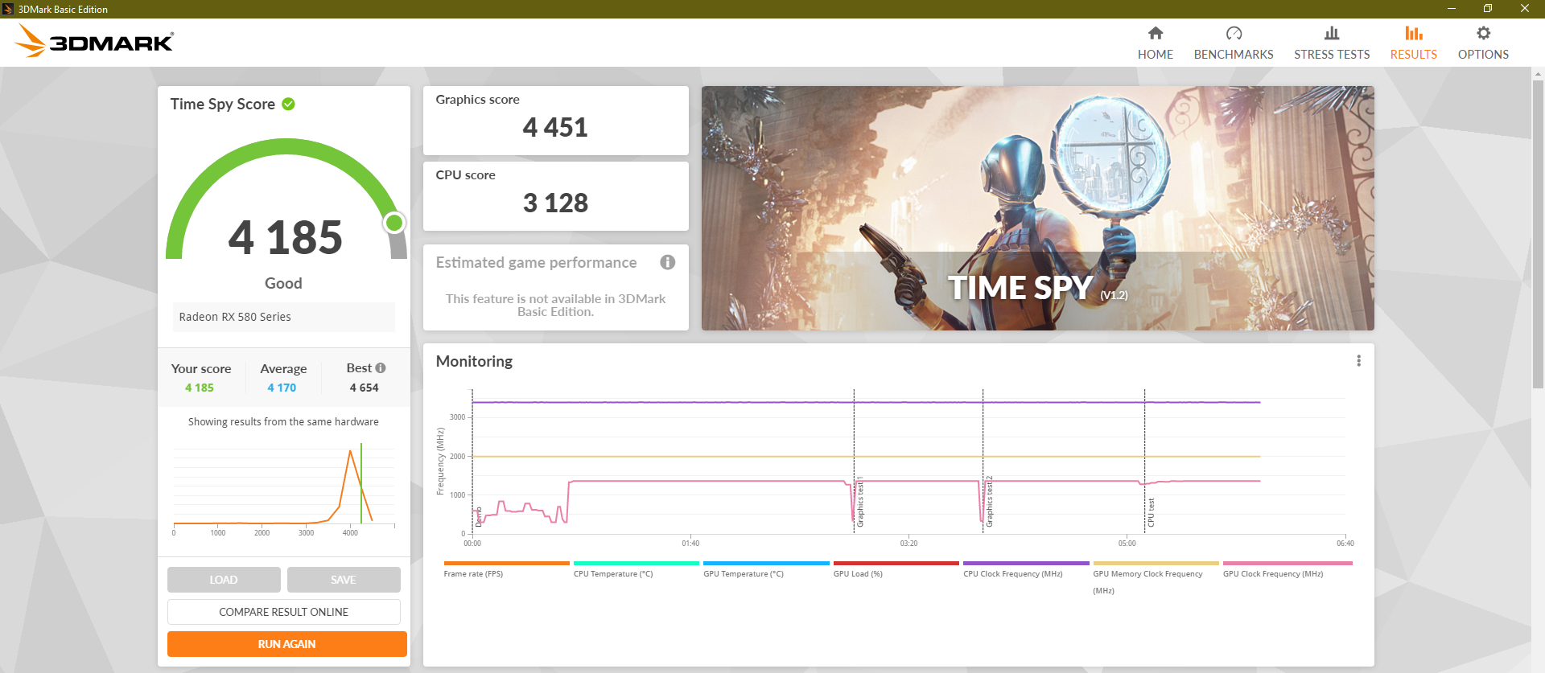Screen dimensions: 1545x673
Task: Click the vertical scrollbar on the right
Action: [1538, 241]
